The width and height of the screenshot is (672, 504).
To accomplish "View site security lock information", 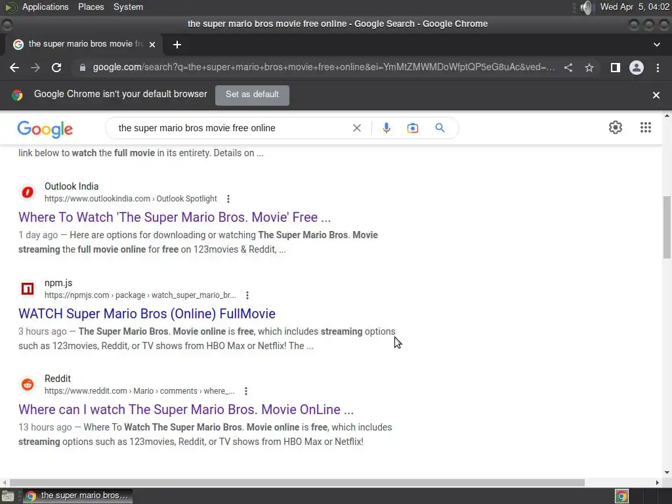I will (82, 68).
